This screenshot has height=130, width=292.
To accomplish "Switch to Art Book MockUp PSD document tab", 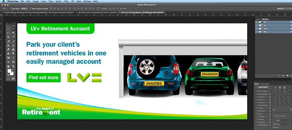I will tap(38, 12).
